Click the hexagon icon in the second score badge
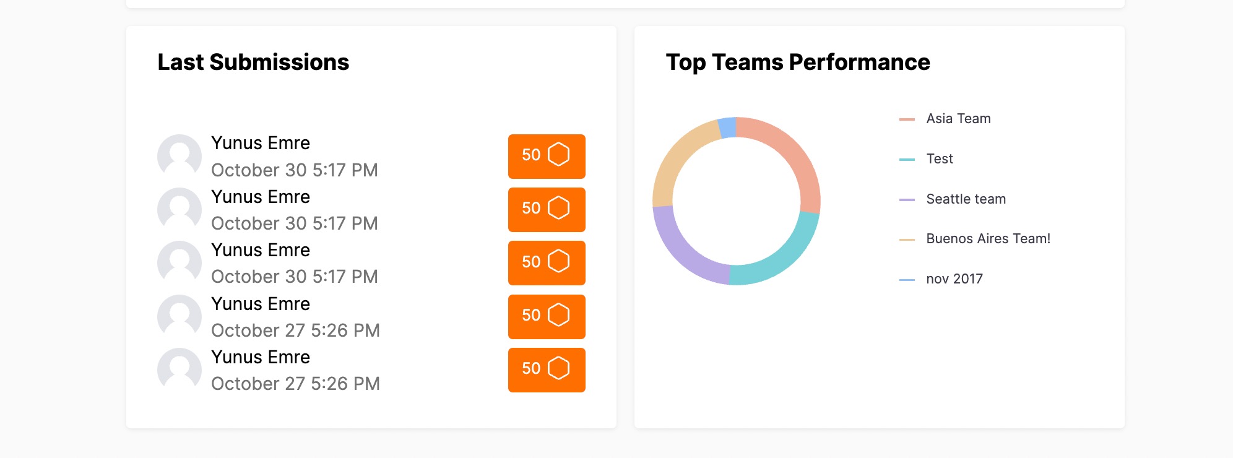Screen dimensions: 1233x458 tap(558, 208)
